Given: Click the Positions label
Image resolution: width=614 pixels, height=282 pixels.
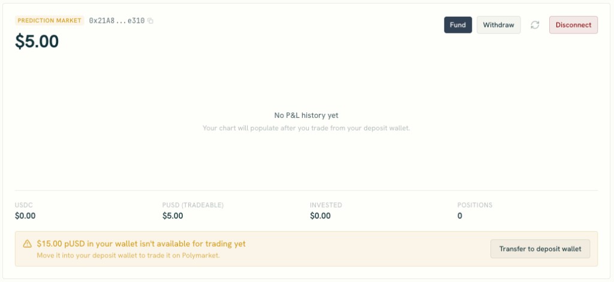Looking at the screenshot, I should click(x=475, y=205).
